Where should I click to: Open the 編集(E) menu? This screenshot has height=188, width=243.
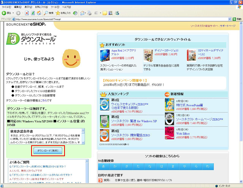point(18,7)
